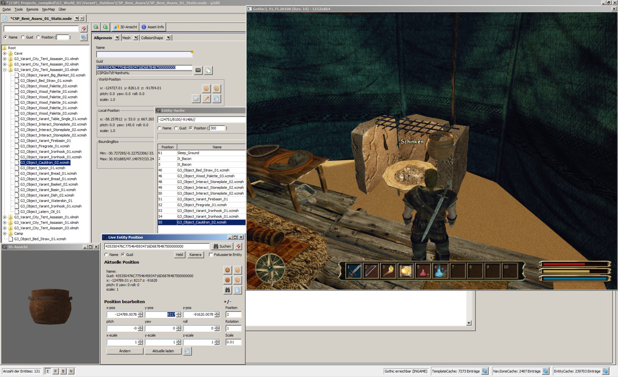Image resolution: width=618 pixels, height=377 pixels.
Task: Click the red potion in quickslot 5
Action: (424, 271)
